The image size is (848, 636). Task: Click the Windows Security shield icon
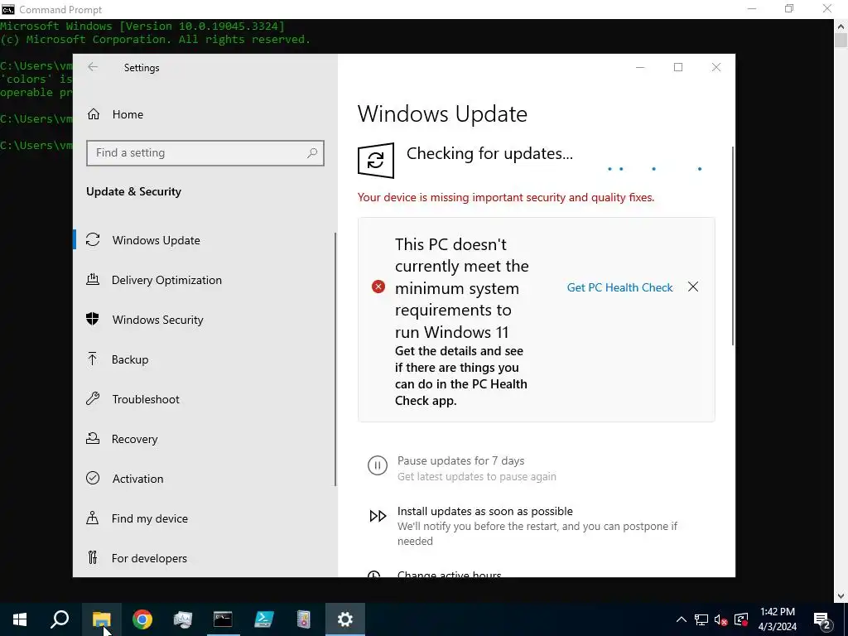(x=93, y=319)
